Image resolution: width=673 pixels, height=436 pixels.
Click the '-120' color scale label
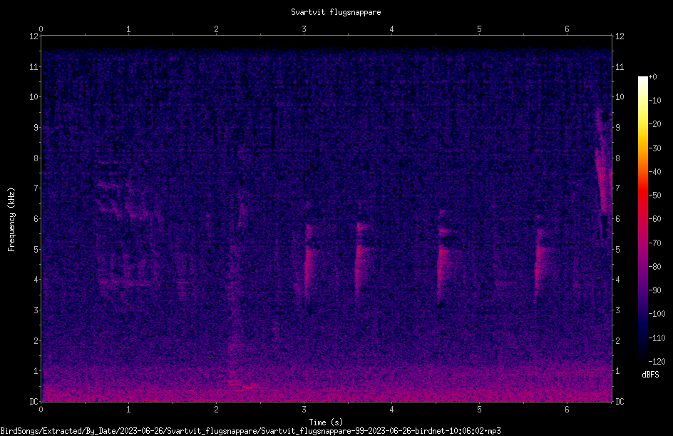click(657, 362)
